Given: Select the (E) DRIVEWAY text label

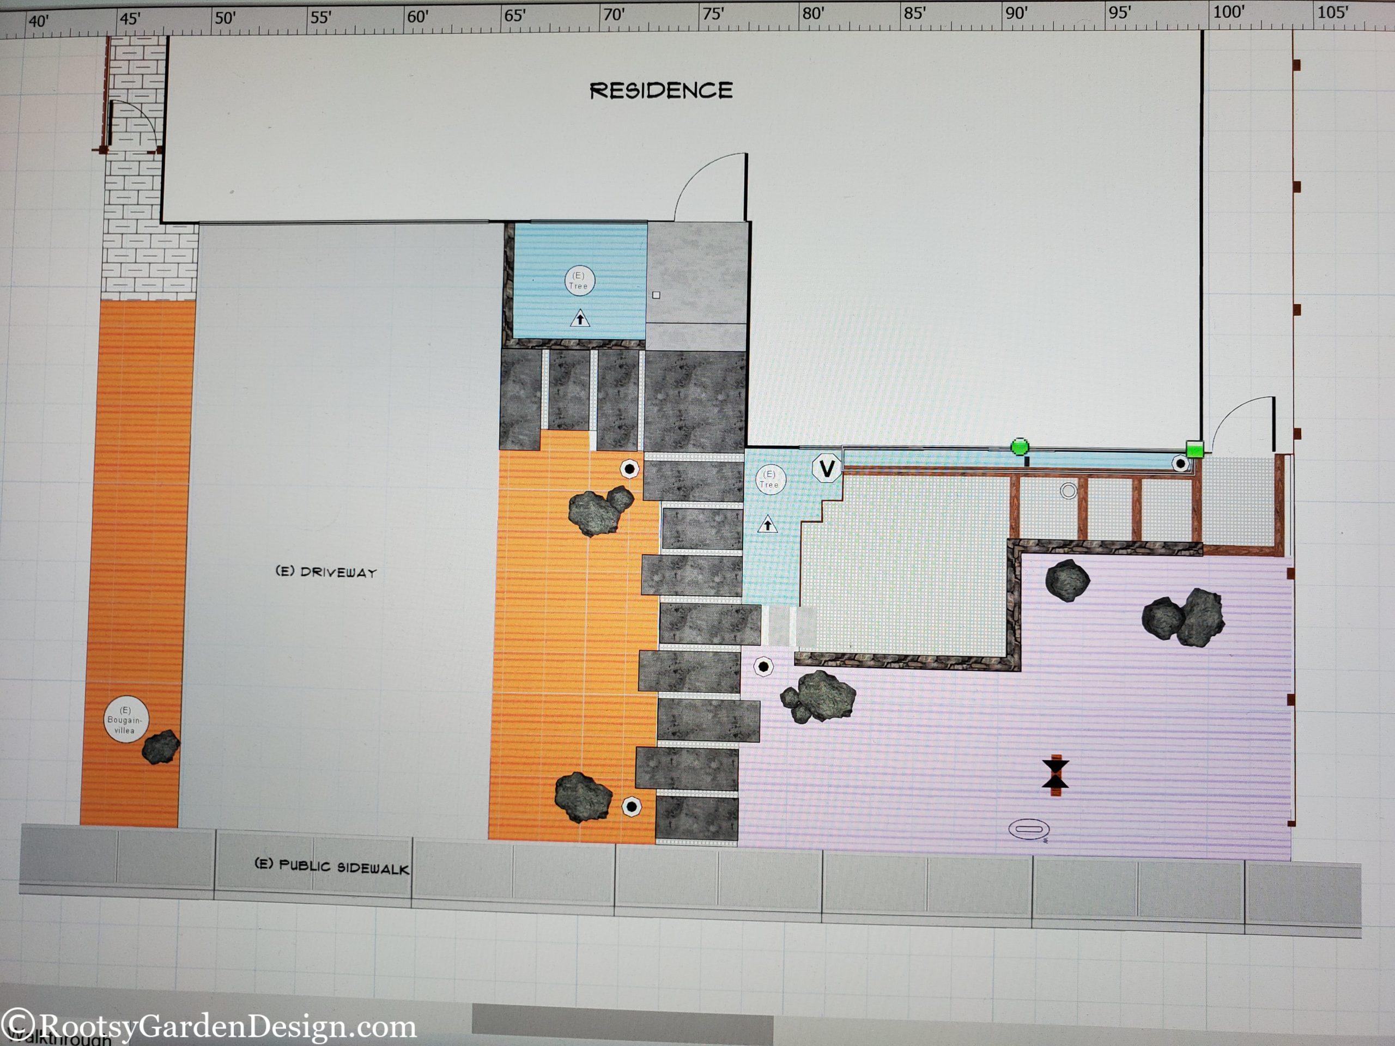Looking at the screenshot, I should click(x=326, y=572).
